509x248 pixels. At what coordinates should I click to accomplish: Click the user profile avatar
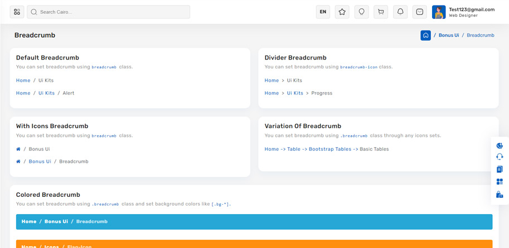[439, 12]
